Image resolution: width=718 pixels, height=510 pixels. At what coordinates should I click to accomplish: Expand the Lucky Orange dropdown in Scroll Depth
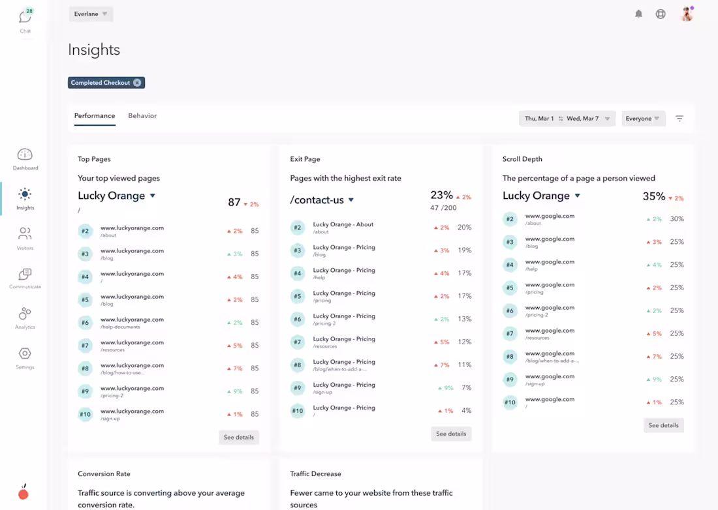click(x=578, y=196)
